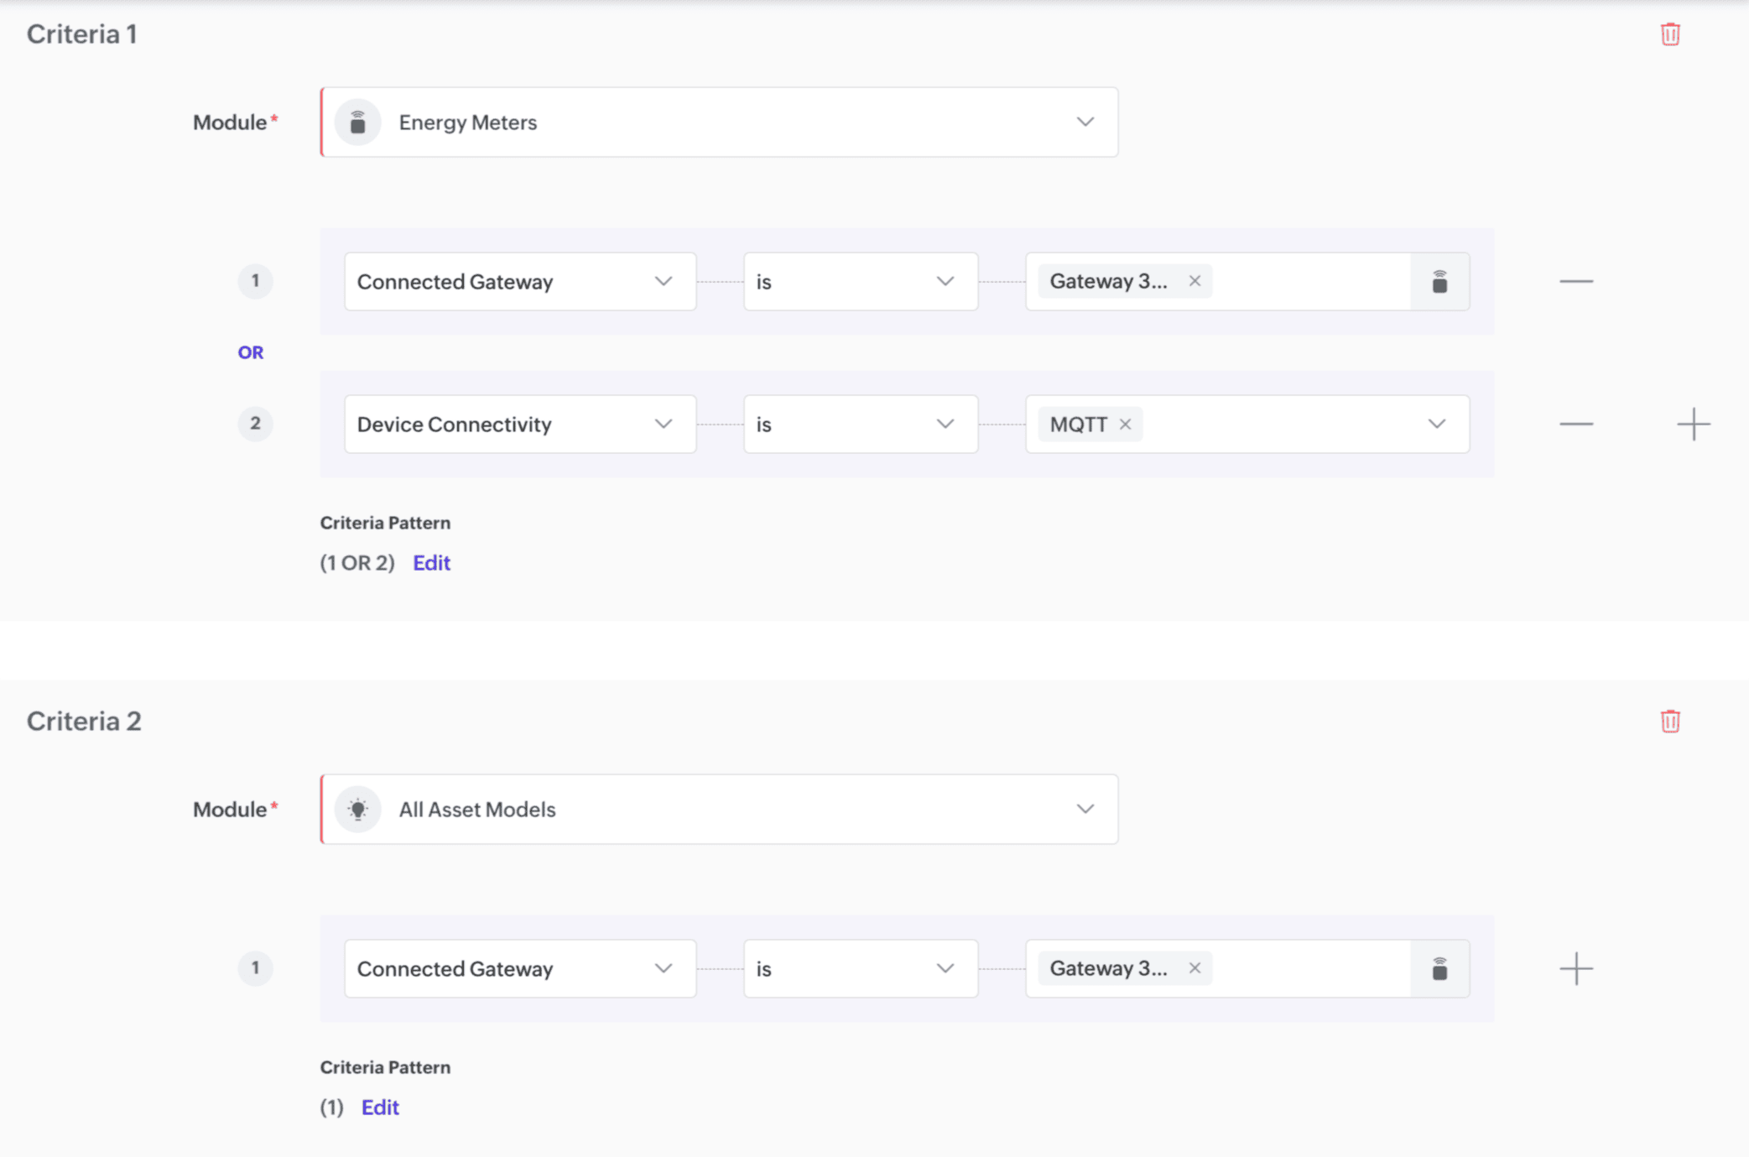Open device lookup icon in Criteria 1 row 1
The width and height of the screenshot is (1749, 1157).
click(x=1439, y=282)
